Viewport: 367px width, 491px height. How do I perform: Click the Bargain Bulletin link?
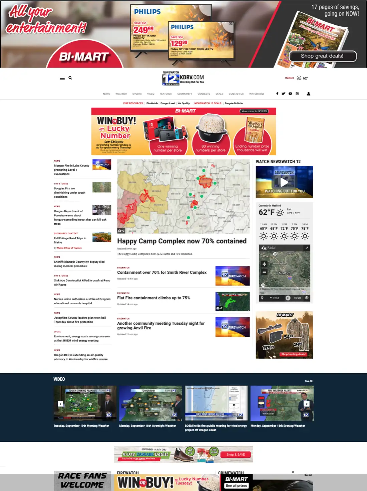click(x=234, y=103)
